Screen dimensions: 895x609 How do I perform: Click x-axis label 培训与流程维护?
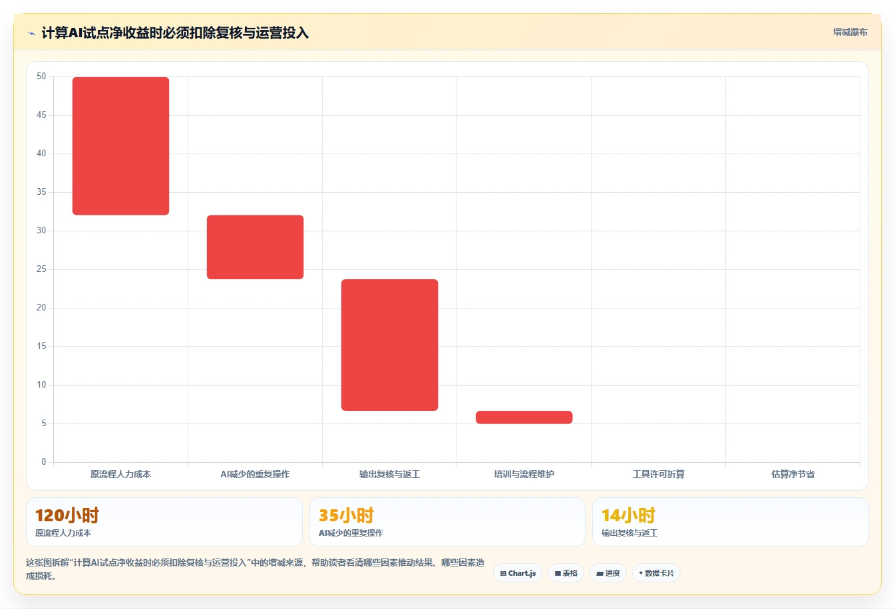[524, 474]
